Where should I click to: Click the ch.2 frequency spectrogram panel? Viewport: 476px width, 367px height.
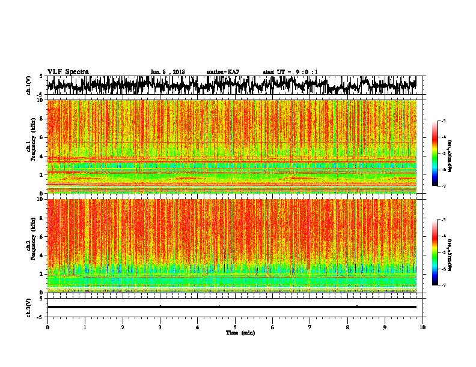coord(231,246)
